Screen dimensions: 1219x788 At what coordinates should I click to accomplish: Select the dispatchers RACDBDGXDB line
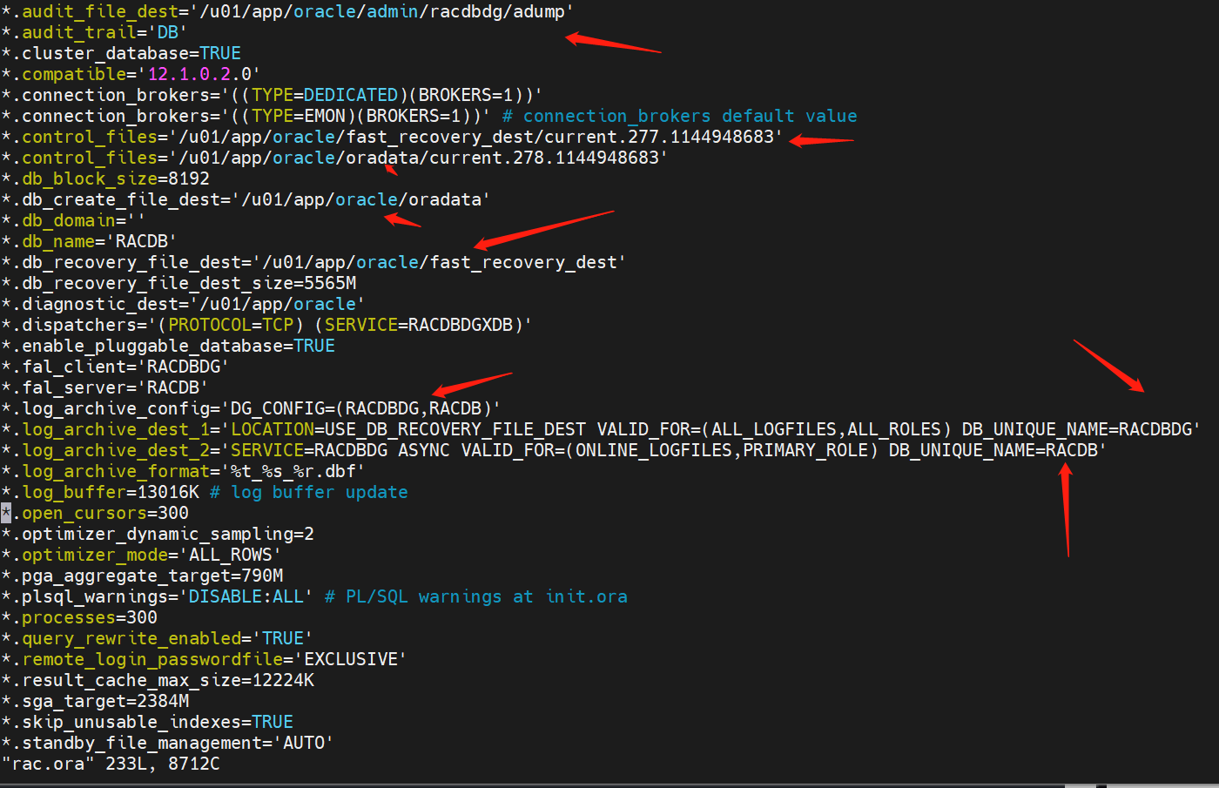(x=266, y=325)
